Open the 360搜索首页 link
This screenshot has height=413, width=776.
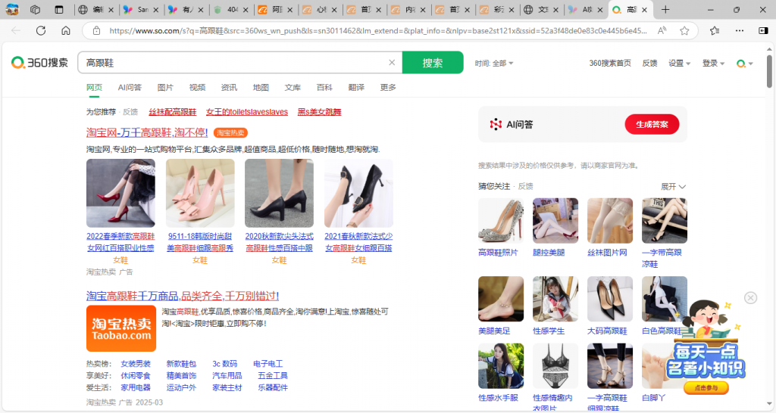click(610, 64)
